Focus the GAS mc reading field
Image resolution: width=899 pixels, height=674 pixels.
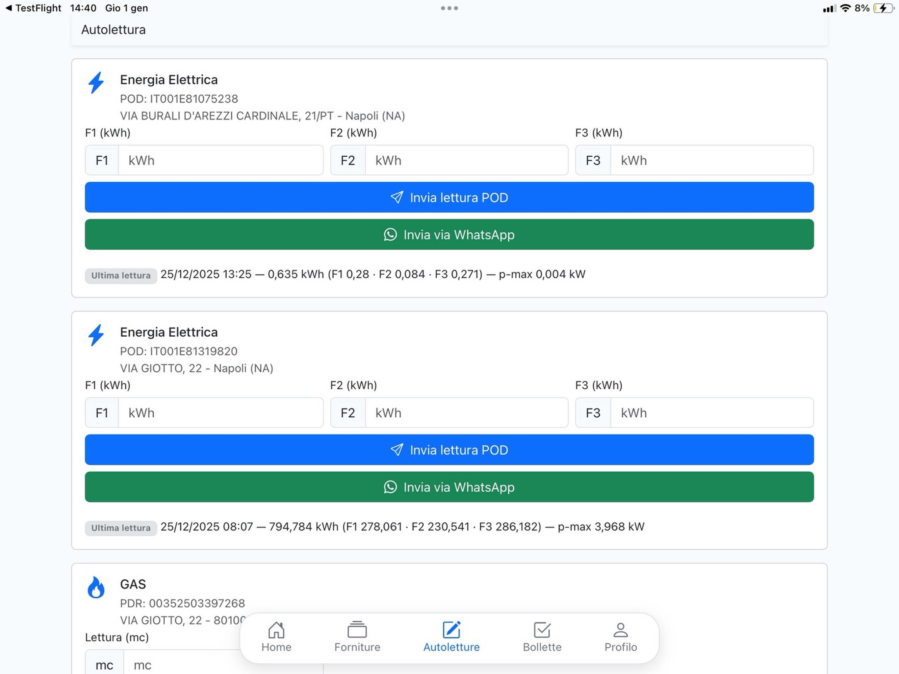point(223,662)
